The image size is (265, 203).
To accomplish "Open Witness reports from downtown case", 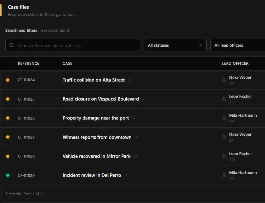I will pos(97,137).
